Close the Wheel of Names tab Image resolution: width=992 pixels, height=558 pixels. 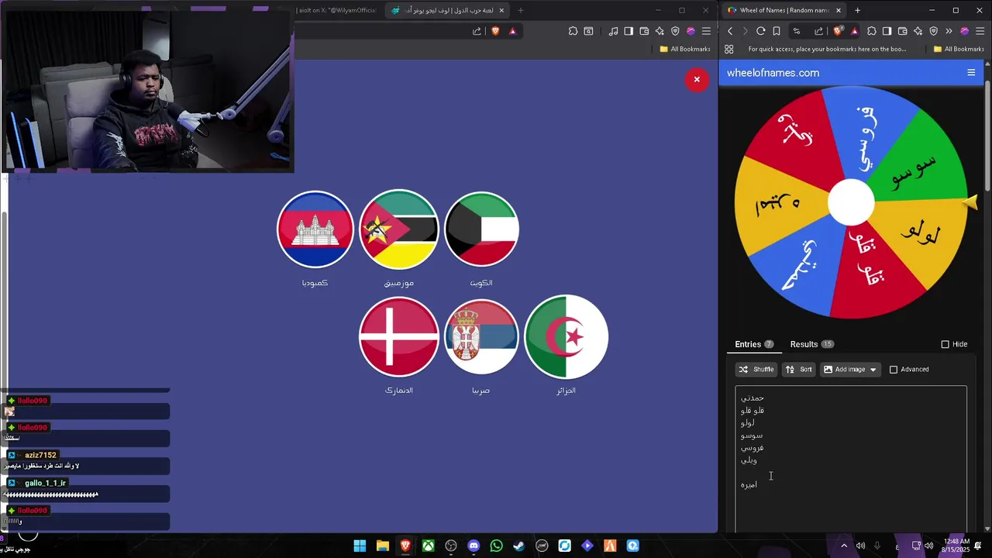click(x=839, y=10)
